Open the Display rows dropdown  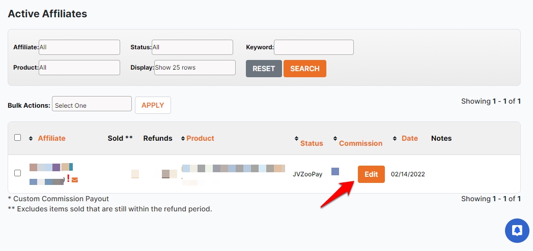pyautogui.click(x=195, y=68)
